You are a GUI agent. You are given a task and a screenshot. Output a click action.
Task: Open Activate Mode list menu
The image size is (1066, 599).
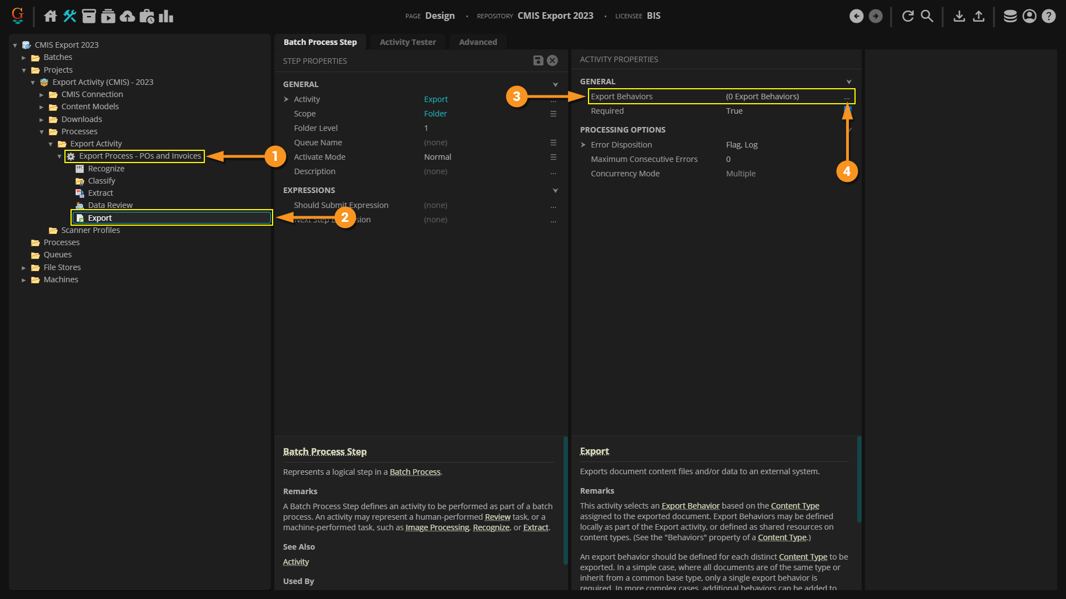click(553, 157)
